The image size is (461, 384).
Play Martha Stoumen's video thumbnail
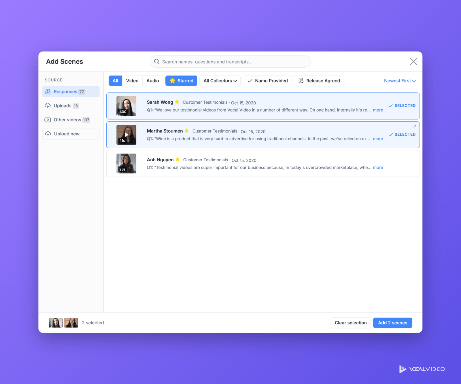point(126,135)
